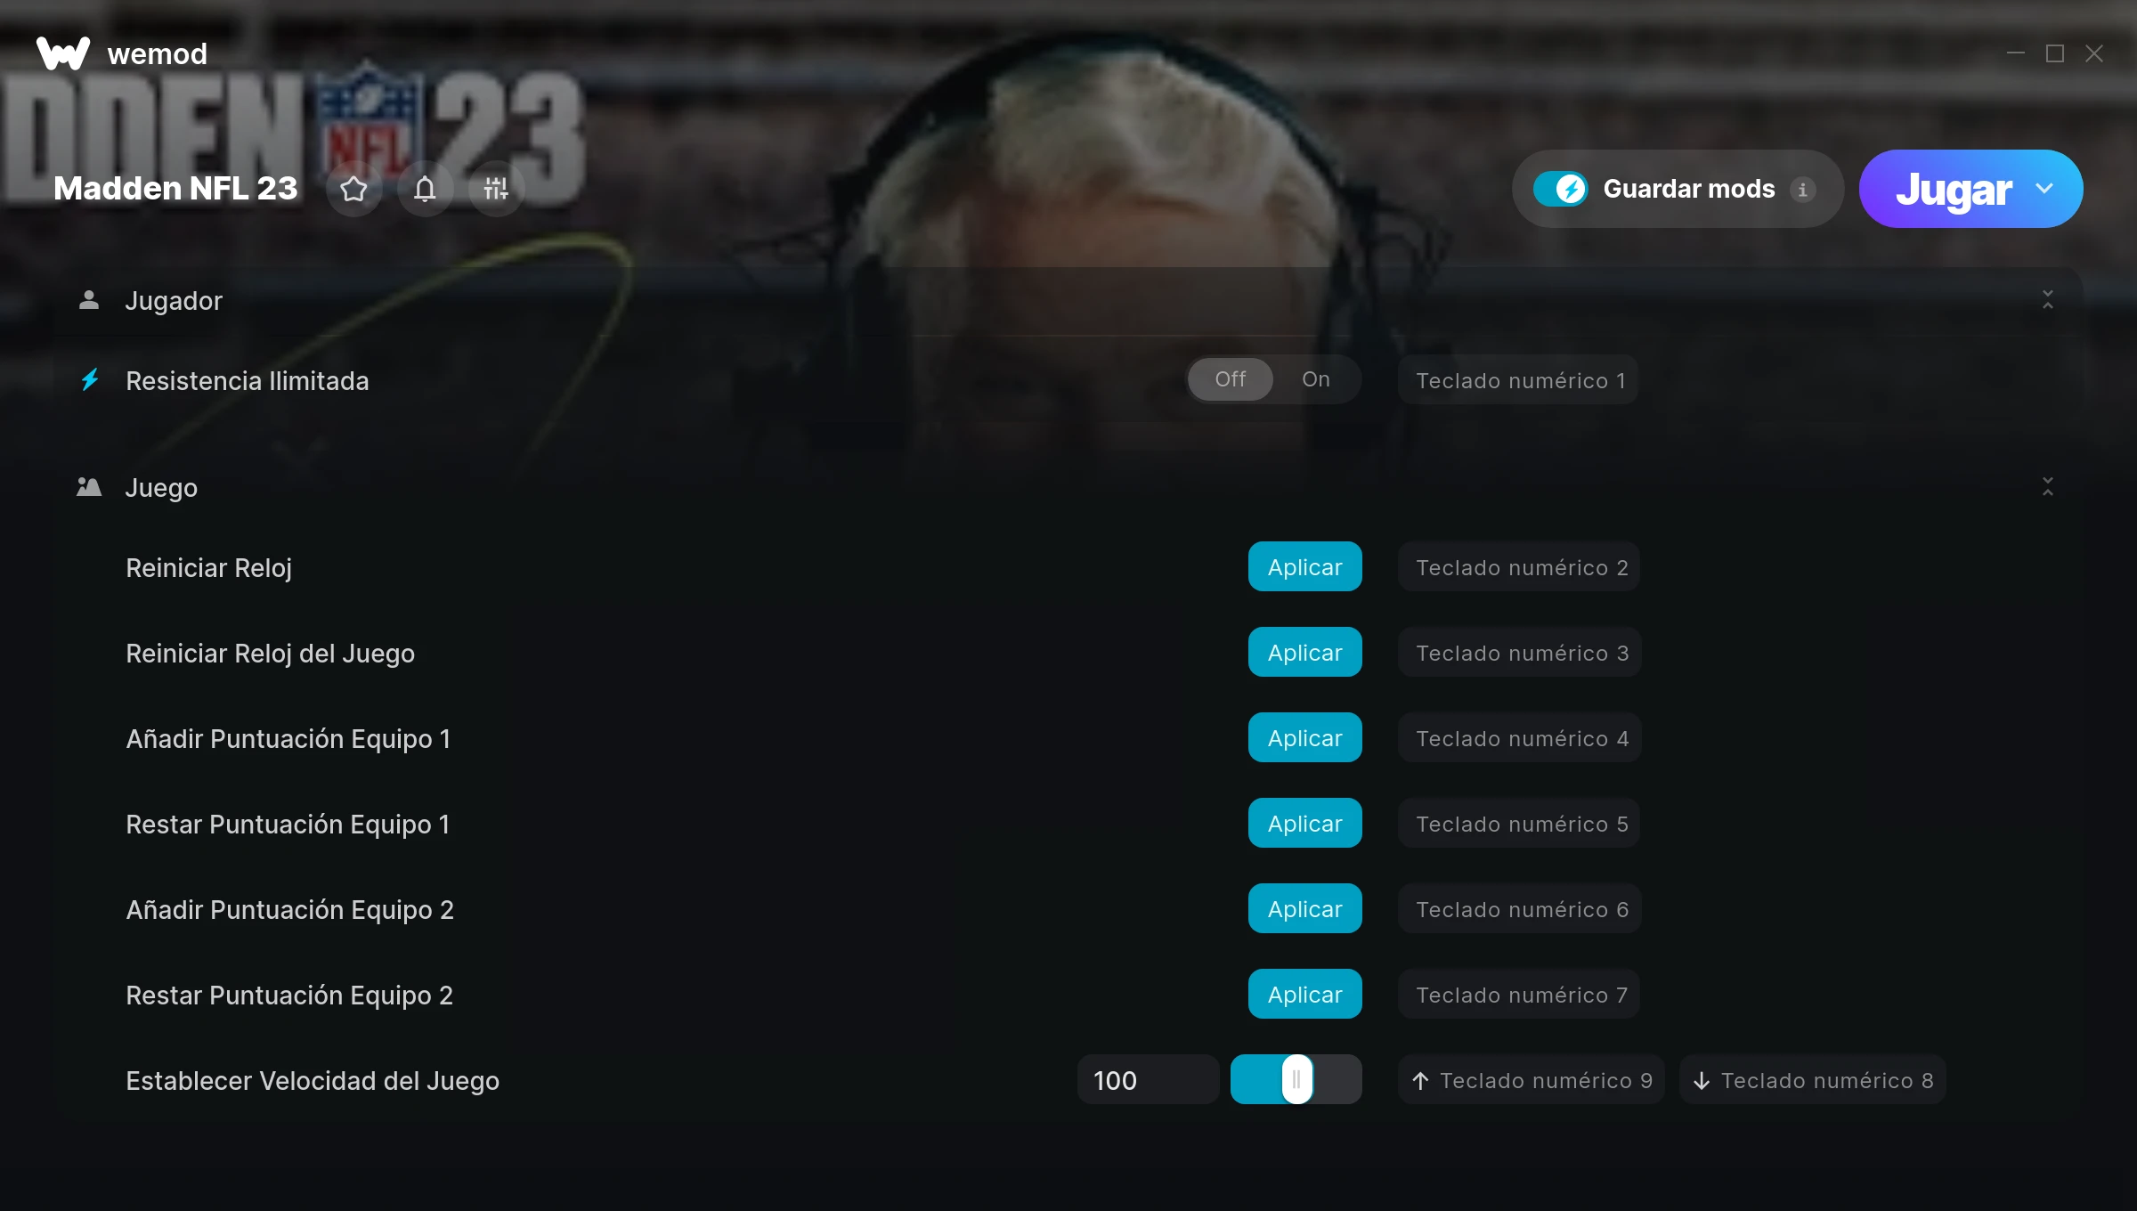2137x1211 pixels.
Task: Favorite Madden NFL 23 with the star icon
Action: point(354,189)
